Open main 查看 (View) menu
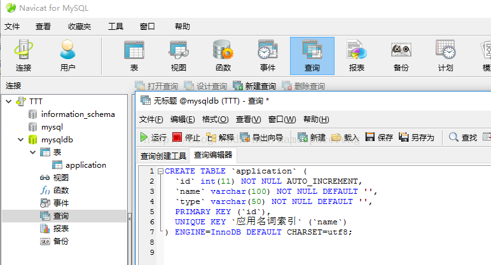The image size is (491, 265). pos(43,27)
